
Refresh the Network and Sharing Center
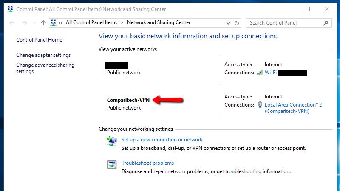[237, 23]
